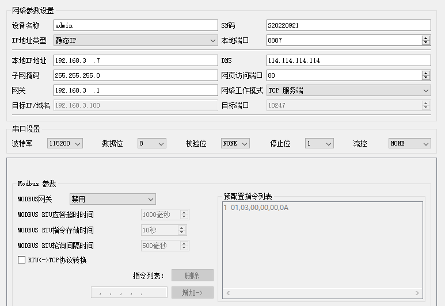
Task: Open the 停止位 dropdown
Action: point(319,143)
